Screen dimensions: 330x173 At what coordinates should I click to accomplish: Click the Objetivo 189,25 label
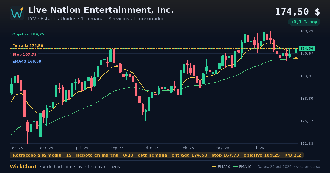click(x=28, y=34)
